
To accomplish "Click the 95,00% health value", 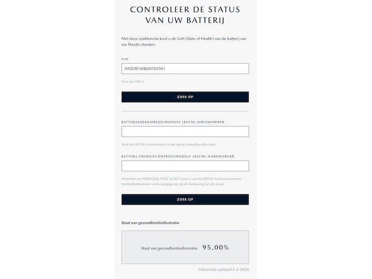I will point(216,248).
